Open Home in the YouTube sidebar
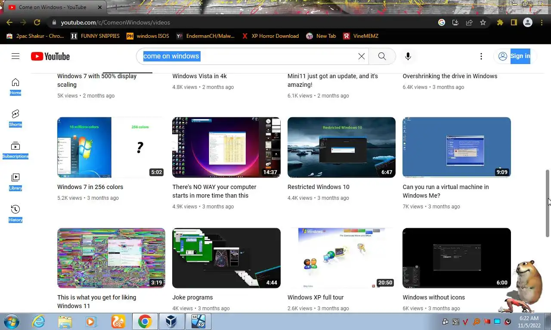 [x=15, y=86]
